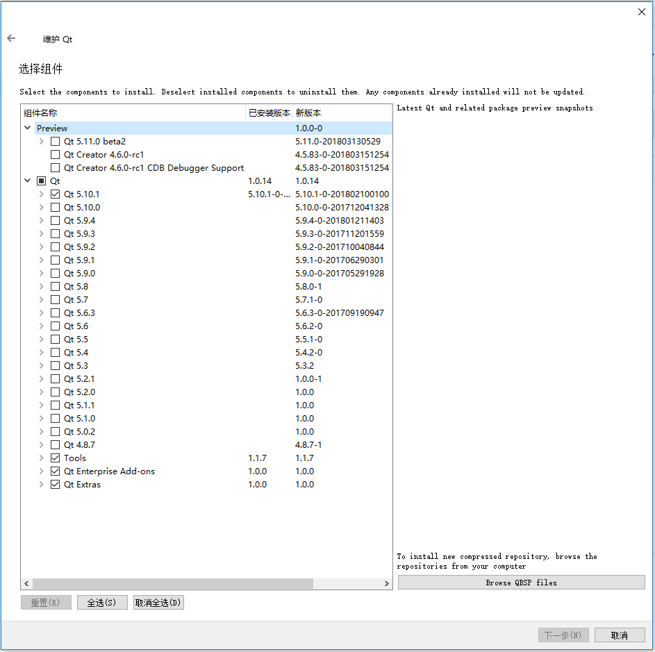This screenshot has width=655, height=652.
Task: Toggle the partially-checked Qt parent checkbox
Action: (x=40, y=181)
